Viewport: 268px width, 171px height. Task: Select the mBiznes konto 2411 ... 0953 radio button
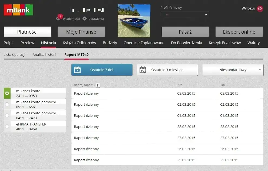(7, 93)
